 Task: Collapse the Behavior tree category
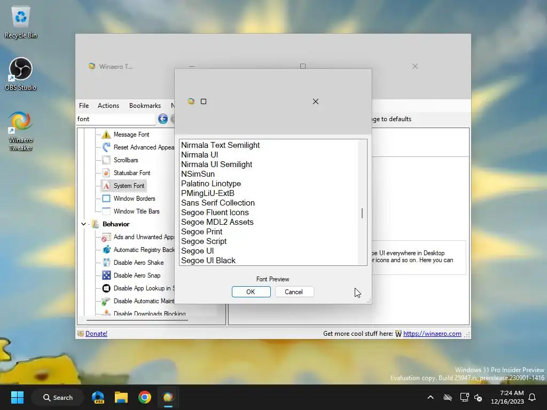(x=83, y=224)
